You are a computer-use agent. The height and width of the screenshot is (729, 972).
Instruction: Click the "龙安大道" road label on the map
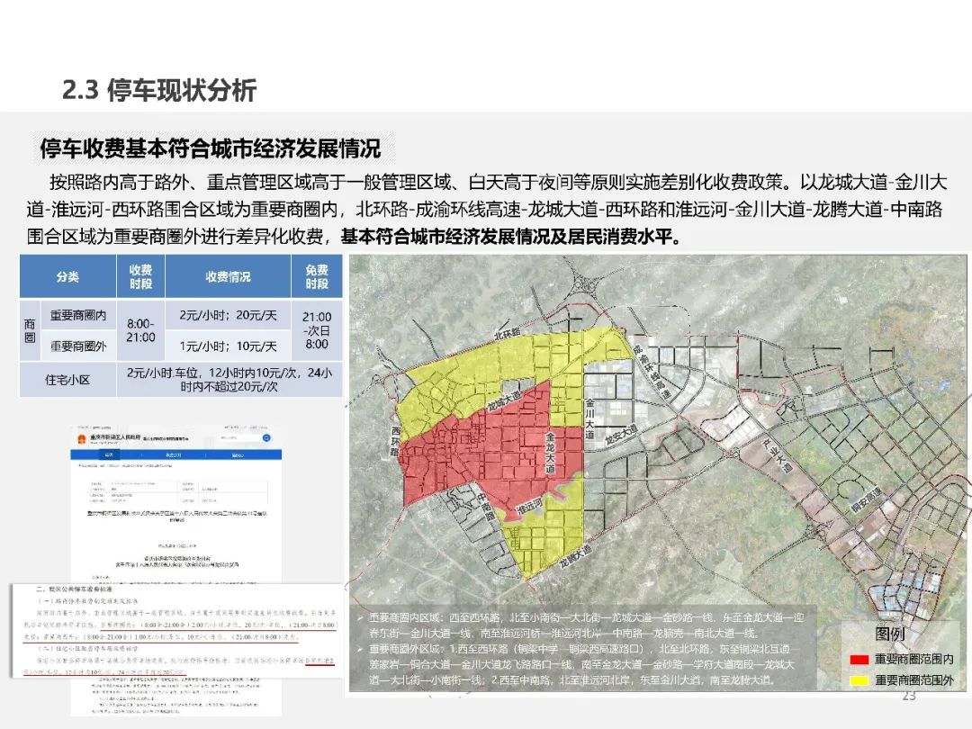(x=621, y=435)
